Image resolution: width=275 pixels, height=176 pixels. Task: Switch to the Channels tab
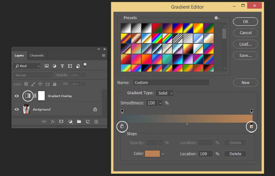37,56
